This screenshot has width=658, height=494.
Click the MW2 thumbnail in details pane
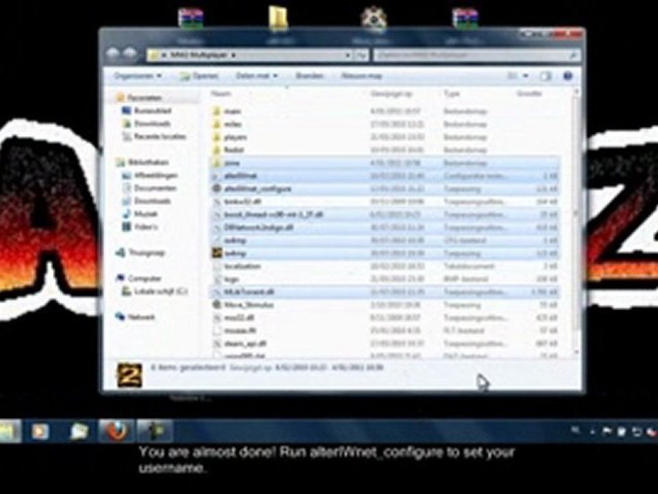[130, 375]
